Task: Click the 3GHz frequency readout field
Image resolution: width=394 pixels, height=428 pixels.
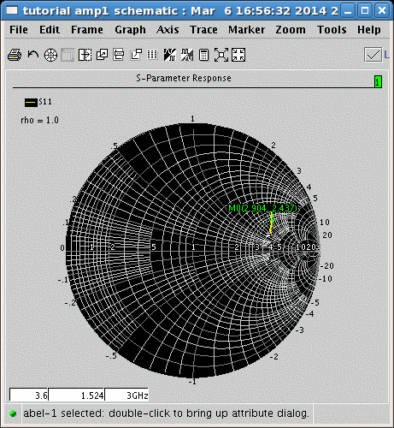Action: [x=126, y=395]
